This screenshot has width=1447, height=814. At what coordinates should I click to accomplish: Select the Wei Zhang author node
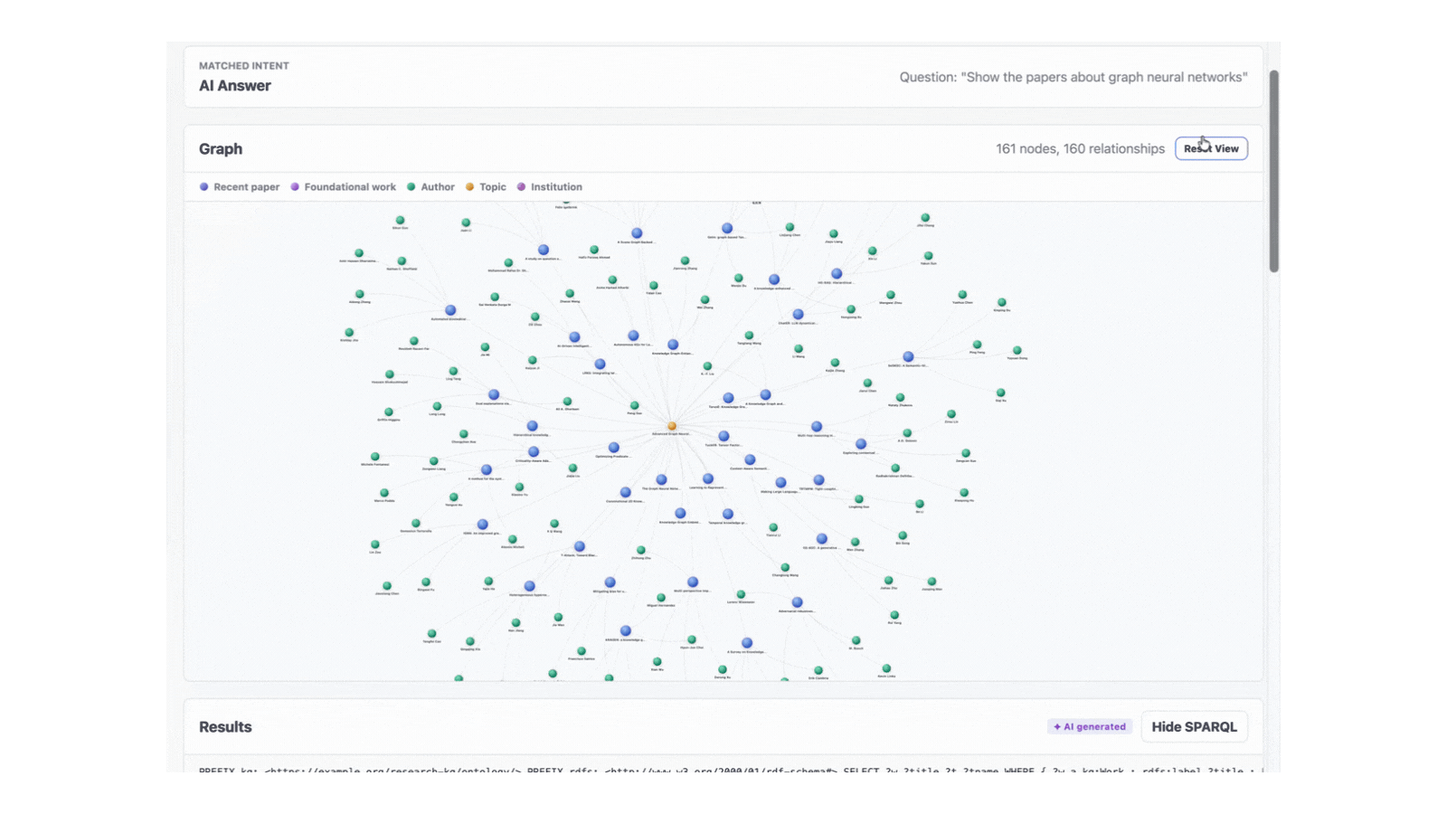[705, 299]
